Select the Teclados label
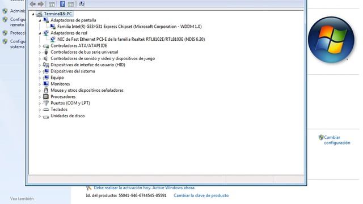Screen dimensions: 363x204 59,109
